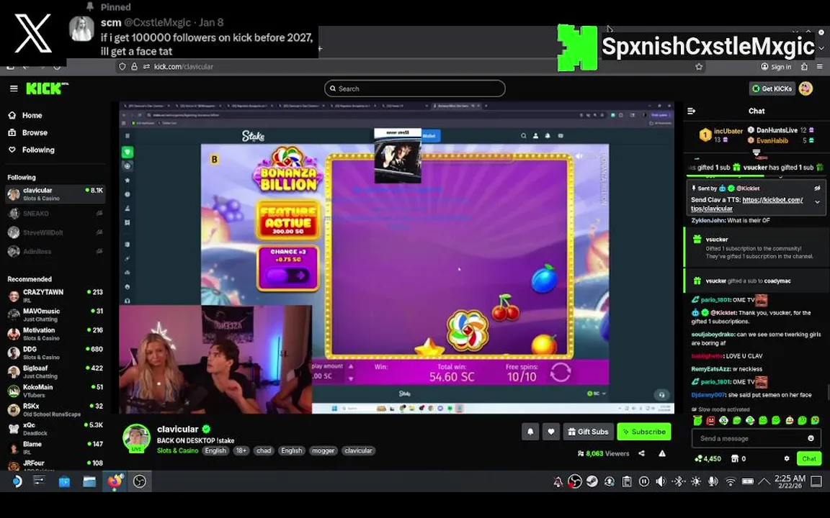Click the spin button in Bonanza Billion

(560, 372)
